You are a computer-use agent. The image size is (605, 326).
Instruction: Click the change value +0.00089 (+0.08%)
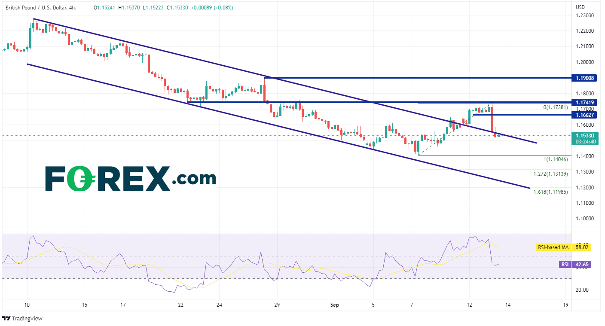point(212,8)
